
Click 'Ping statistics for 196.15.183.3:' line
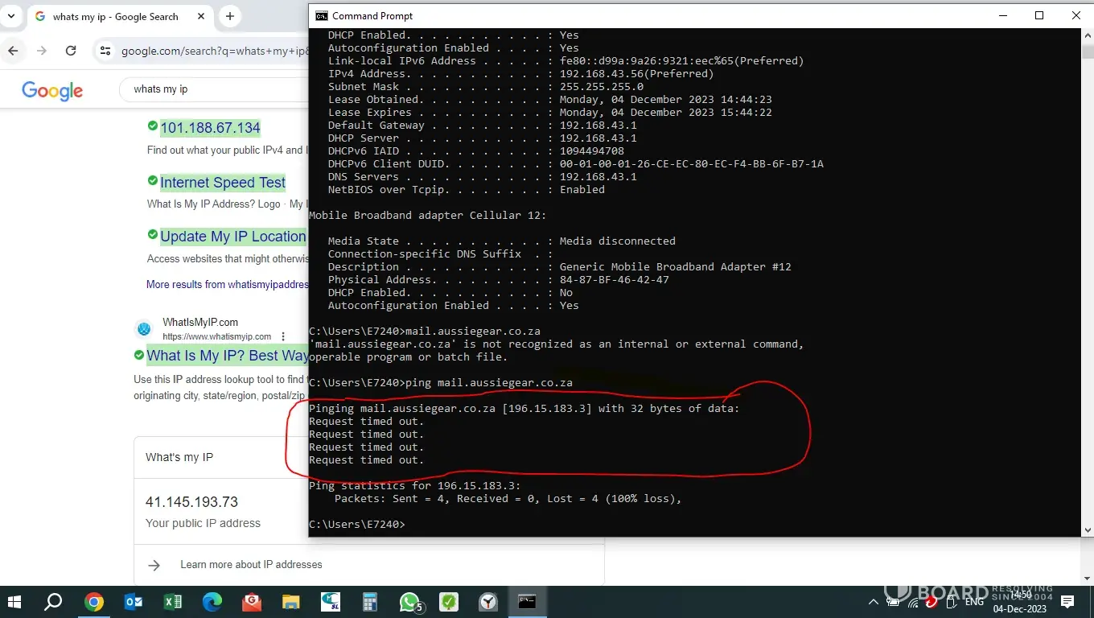[x=415, y=486]
